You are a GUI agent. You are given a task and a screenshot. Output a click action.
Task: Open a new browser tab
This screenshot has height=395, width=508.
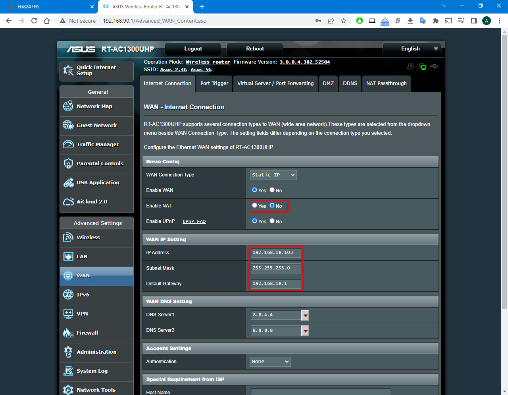(x=202, y=7)
